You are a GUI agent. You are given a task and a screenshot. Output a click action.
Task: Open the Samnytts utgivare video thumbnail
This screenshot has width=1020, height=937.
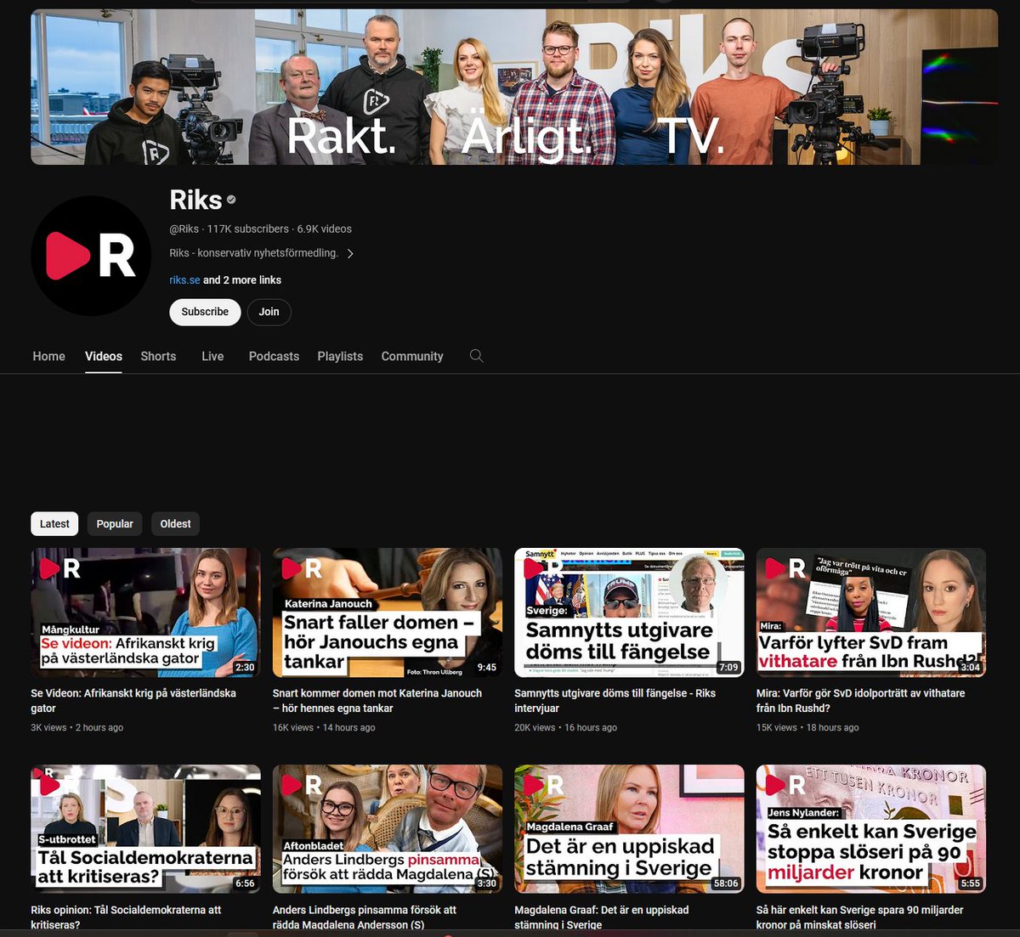coord(629,612)
